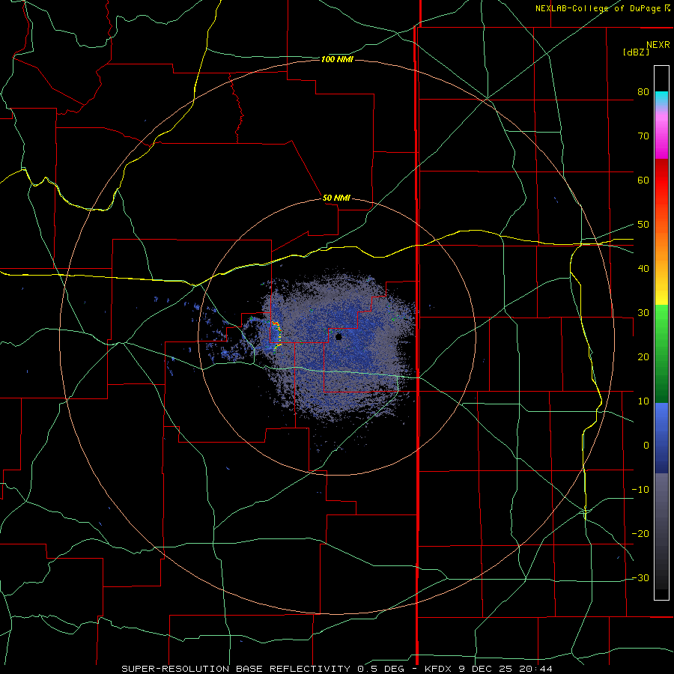Click the 70 value on the dBZ scale

tap(643, 136)
